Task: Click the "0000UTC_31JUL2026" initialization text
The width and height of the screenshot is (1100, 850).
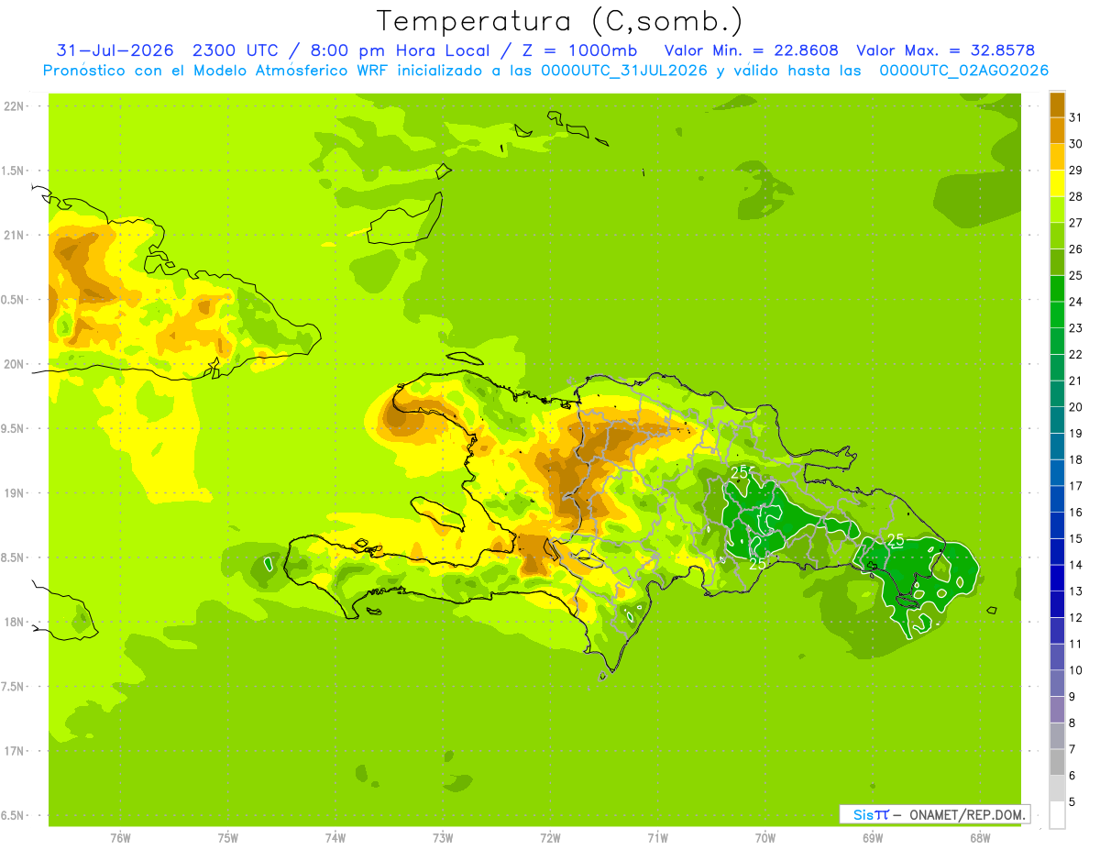Action: 625,71
